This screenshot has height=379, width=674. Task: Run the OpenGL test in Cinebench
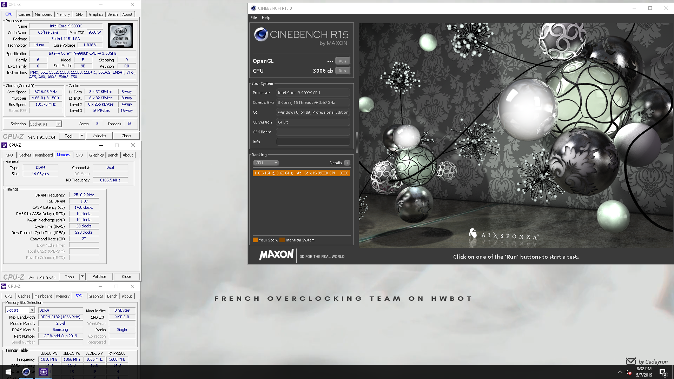click(342, 61)
